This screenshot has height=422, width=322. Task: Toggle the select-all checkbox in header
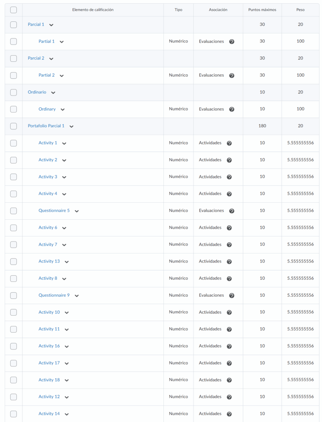[x=14, y=9]
